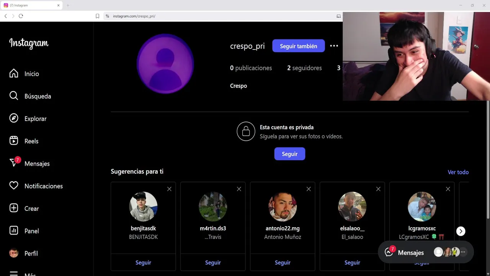
Task: Dismiss antonio22.mg suggestion card
Action: click(309, 189)
